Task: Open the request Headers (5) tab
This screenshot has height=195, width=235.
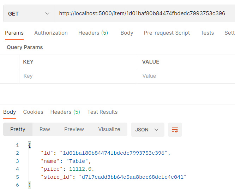Action: pyautogui.click(x=93, y=33)
